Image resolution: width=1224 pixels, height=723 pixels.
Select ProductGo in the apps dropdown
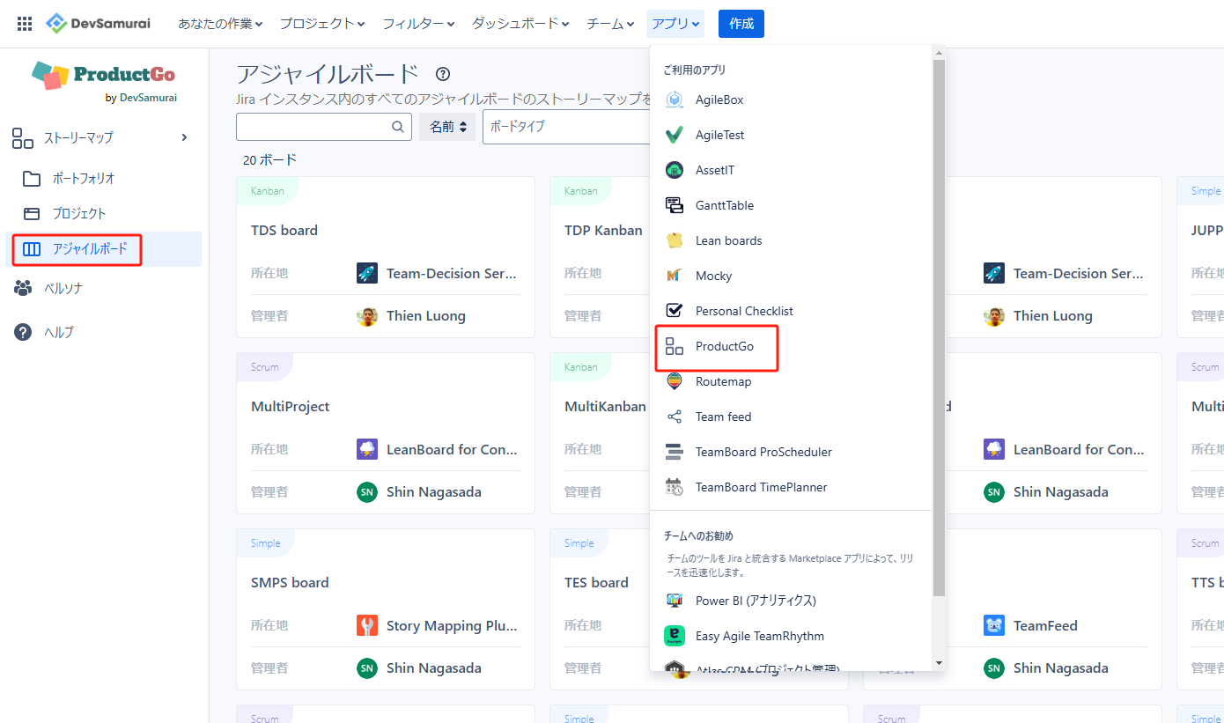(723, 346)
